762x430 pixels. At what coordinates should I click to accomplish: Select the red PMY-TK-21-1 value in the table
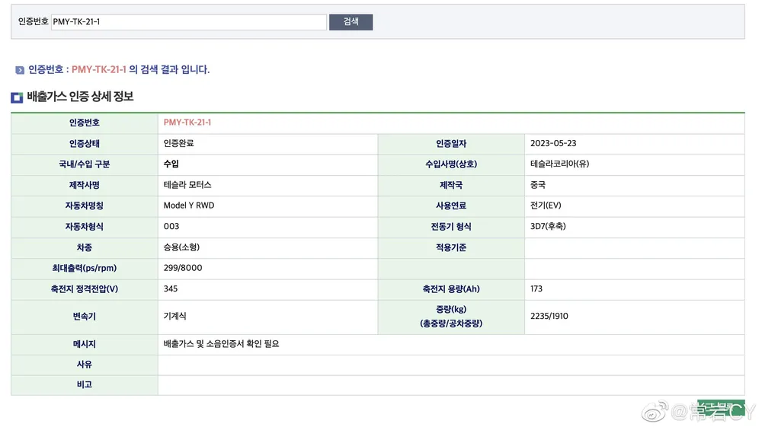187,123
